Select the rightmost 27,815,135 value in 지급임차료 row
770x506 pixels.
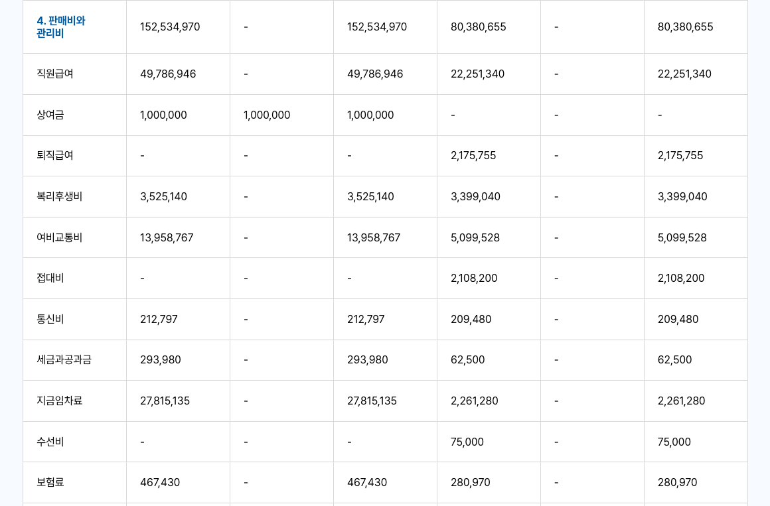372,401
